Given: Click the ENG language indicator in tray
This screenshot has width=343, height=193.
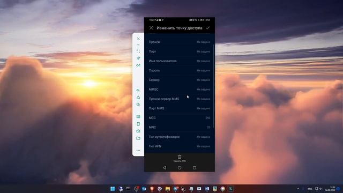Looking at the screenshot, I should tap(310, 189).
